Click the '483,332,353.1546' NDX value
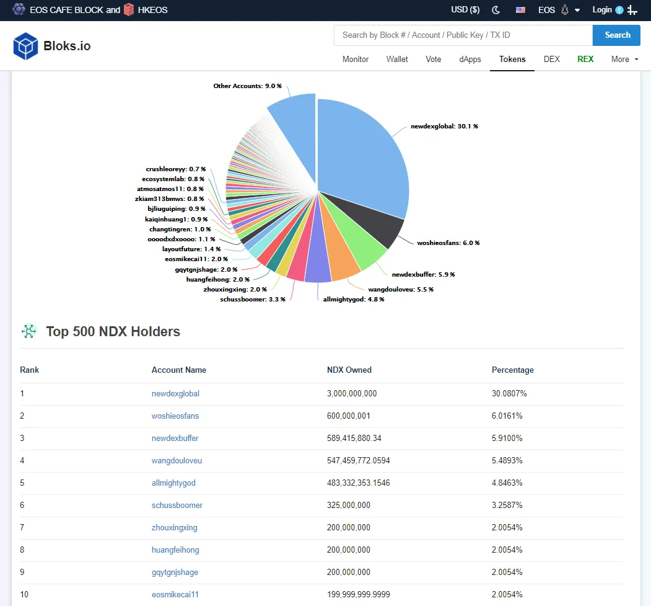The image size is (651, 606). tap(358, 483)
